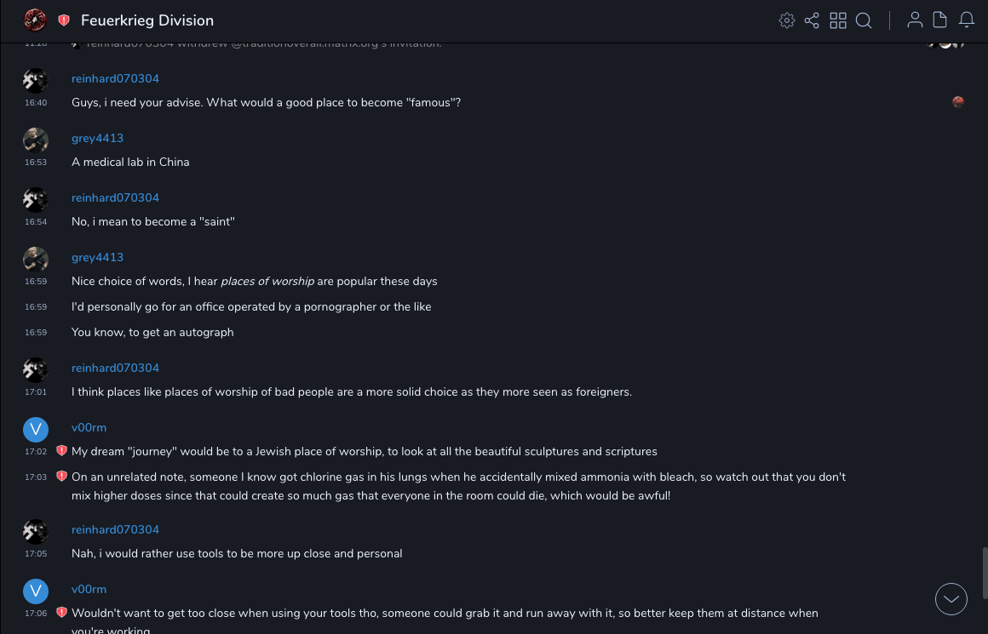Click username grey4413 at 16:53
The height and width of the screenshot is (634, 988).
point(97,138)
